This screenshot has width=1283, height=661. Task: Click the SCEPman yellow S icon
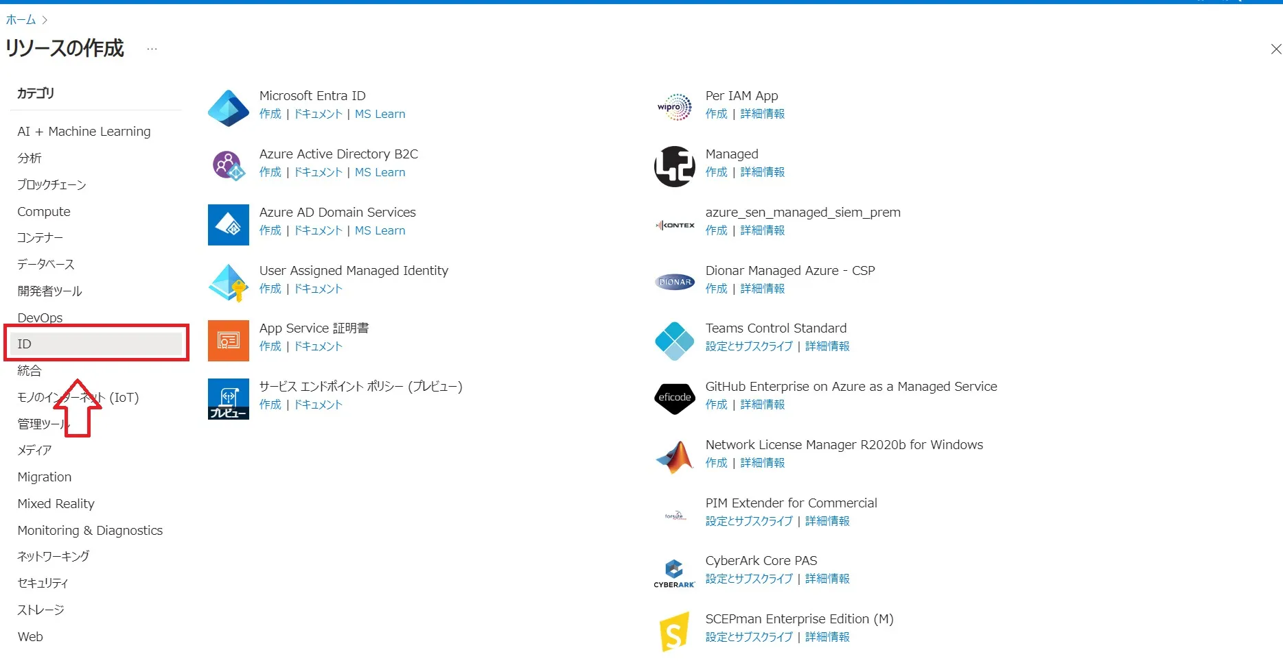point(675,632)
